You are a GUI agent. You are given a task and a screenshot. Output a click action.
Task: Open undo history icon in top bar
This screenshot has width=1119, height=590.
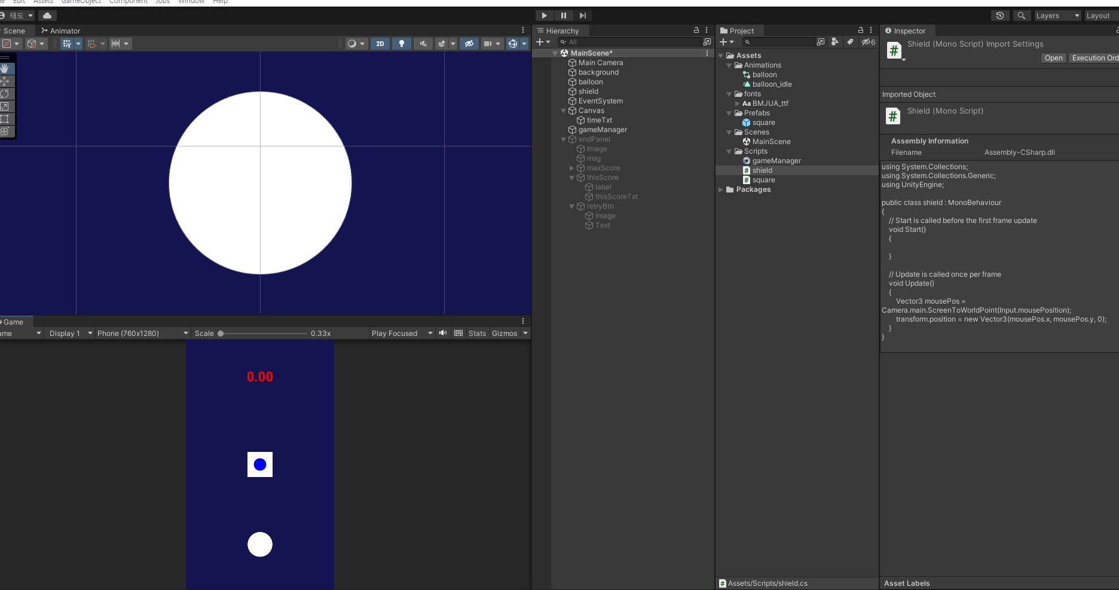point(1000,16)
